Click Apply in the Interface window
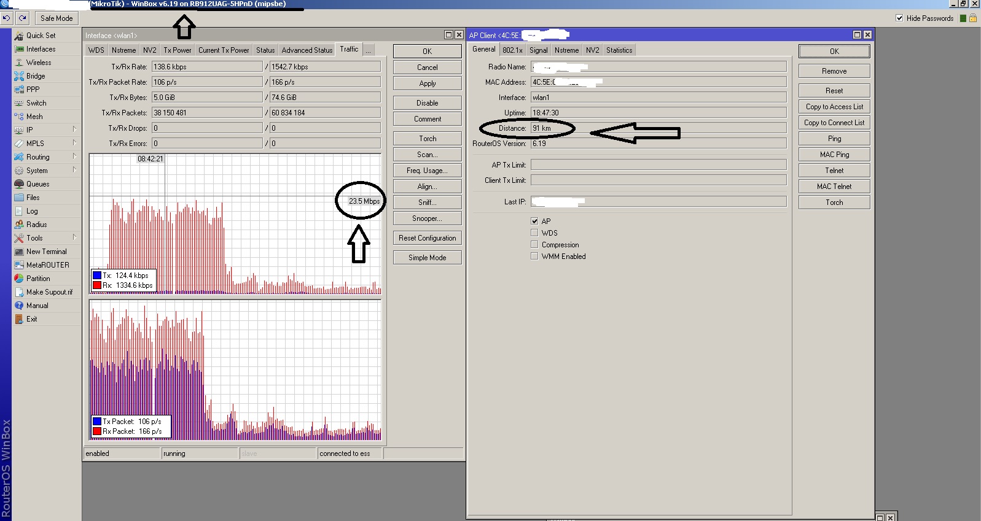Viewport: 981px width, 521px height. point(428,83)
